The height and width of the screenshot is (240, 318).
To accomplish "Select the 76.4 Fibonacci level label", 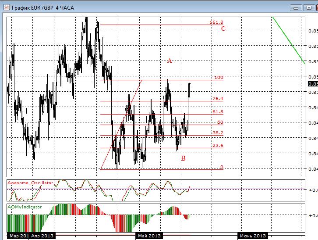I will [218, 99].
